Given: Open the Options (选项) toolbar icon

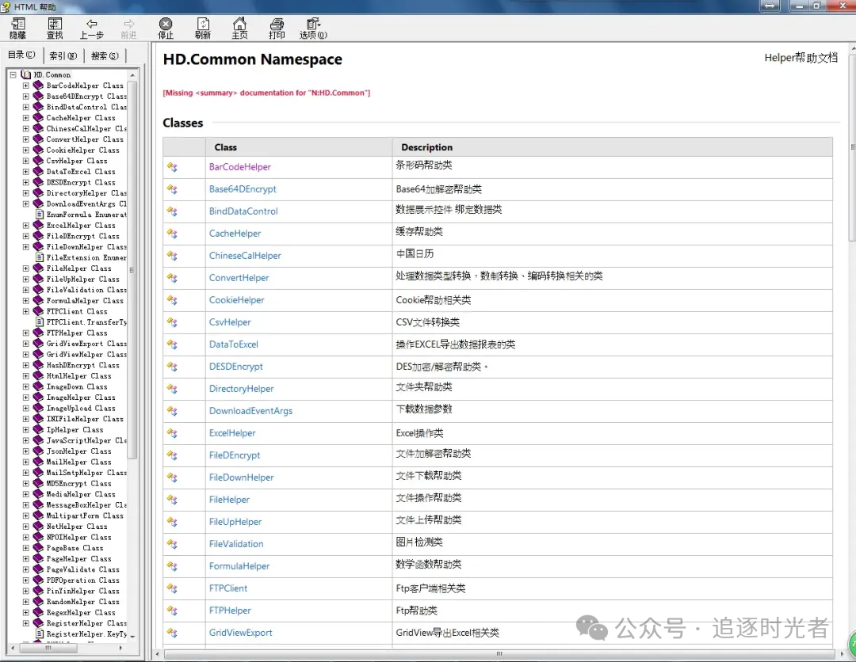Looking at the screenshot, I should tap(313, 28).
